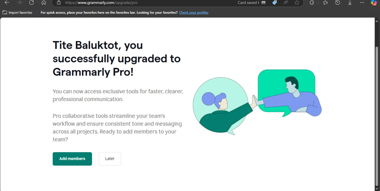Click the scrollbar down arrow

click(377, 189)
